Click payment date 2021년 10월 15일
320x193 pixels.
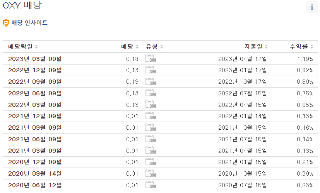point(243,128)
